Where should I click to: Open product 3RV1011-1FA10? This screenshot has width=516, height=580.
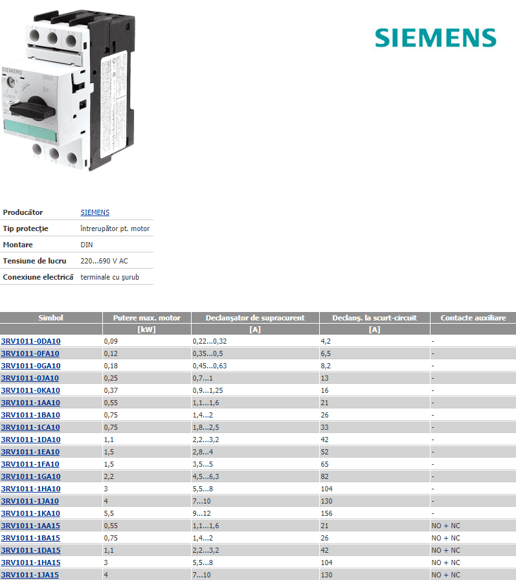tap(30, 464)
